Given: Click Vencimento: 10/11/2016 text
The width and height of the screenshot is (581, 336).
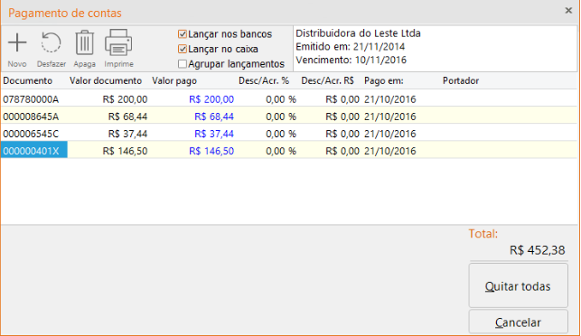Looking at the screenshot, I should [351, 60].
